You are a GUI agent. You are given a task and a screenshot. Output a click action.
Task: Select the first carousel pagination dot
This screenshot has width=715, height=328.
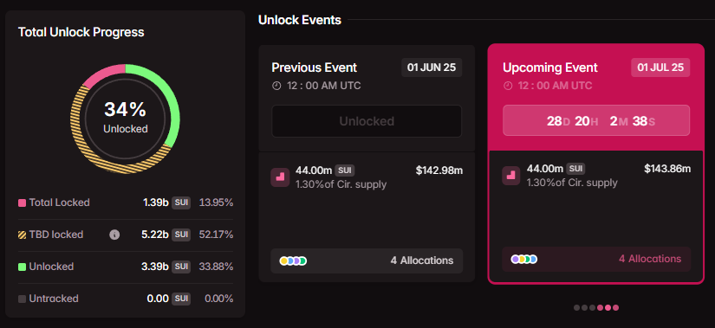pyautogui.click(x=577, y=307)
